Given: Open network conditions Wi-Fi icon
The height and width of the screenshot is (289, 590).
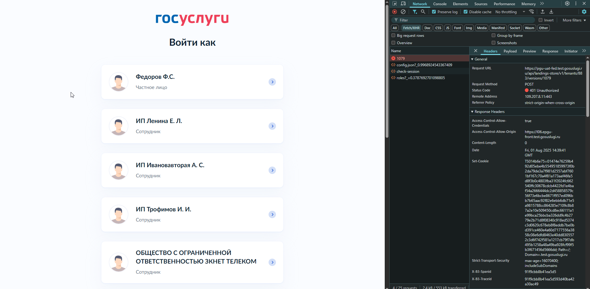Looking at the screenshot, I should coord(531,12).
